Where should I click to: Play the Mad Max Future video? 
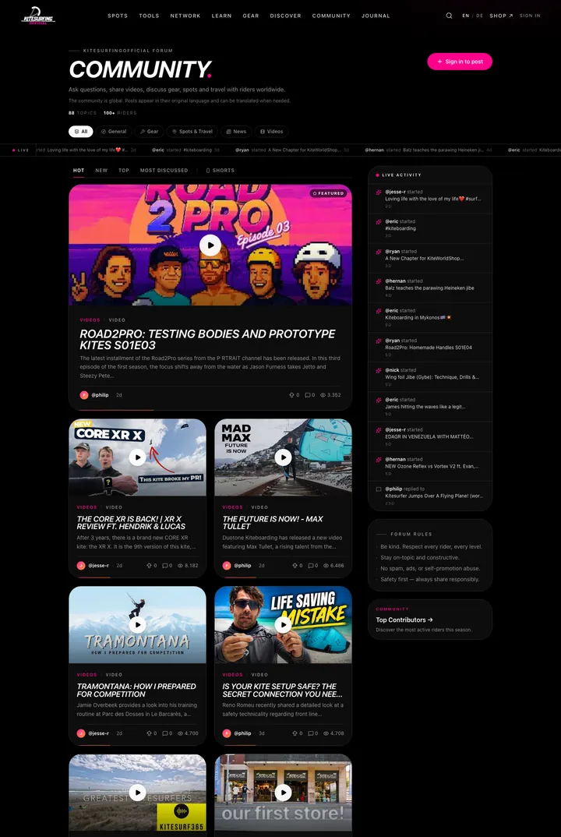[283, 457]
